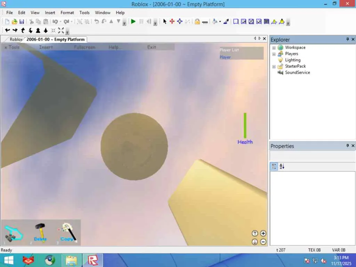Click the Copy icon in the toolbar
The image size is (356, 267).
[39, 22]
